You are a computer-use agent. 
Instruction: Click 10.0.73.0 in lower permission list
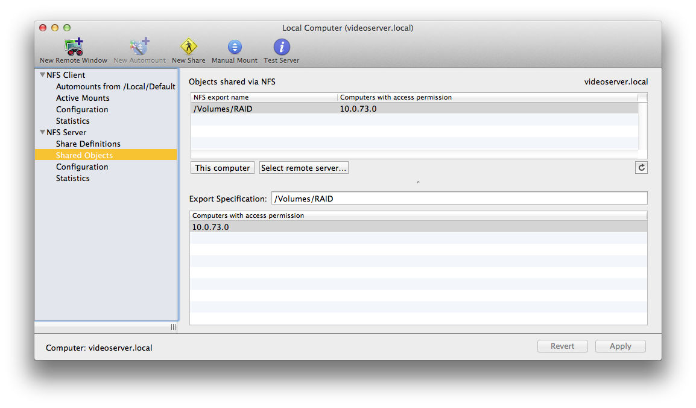click(418, 227)
